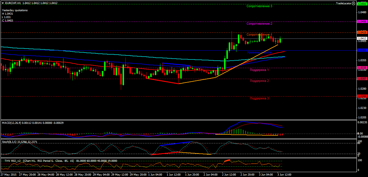Select the 'Поддержка 2' support label
This screenshot has width=368, height=177.
[260, 81]
